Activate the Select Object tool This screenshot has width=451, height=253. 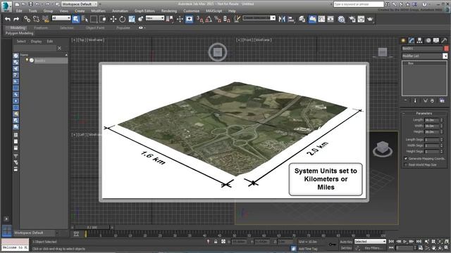tap(75, 19)
